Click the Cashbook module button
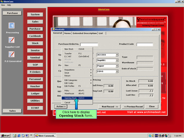The height and width of the screenshot is (138, 184). point(35,36)
